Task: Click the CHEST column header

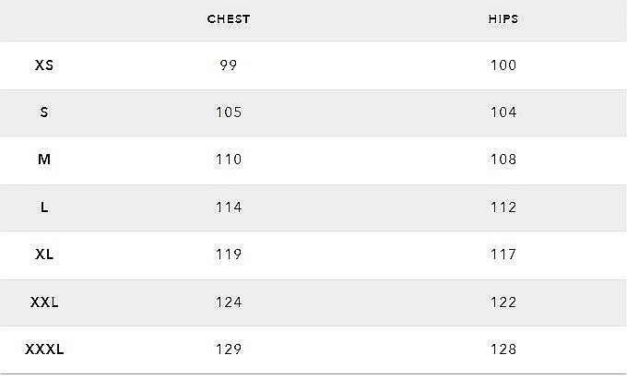Action: (229, 19)
